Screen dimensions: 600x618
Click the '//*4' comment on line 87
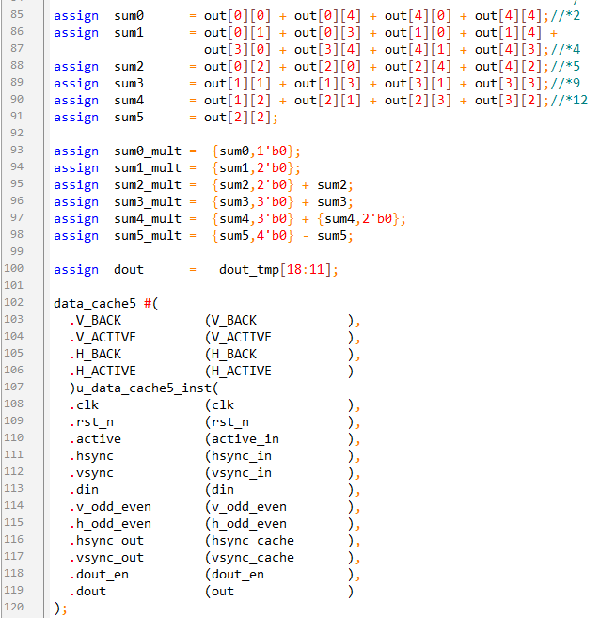pyautogui.click(x=565, y=50)
